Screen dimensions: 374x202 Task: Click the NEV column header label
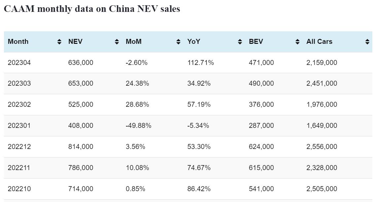(x=75, y=42)
